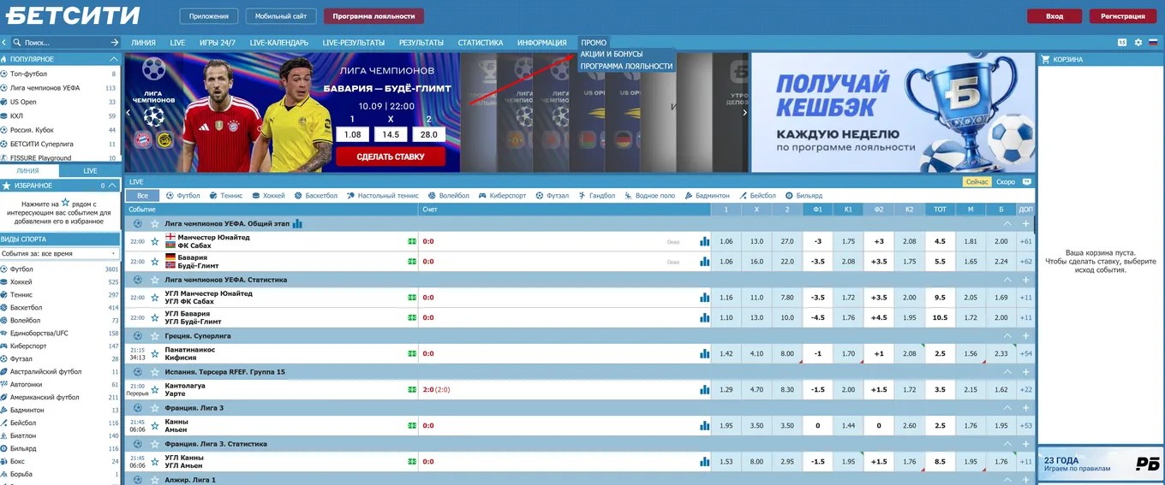
Task: Click the search arrow submit icon
Action: [115, 42]
